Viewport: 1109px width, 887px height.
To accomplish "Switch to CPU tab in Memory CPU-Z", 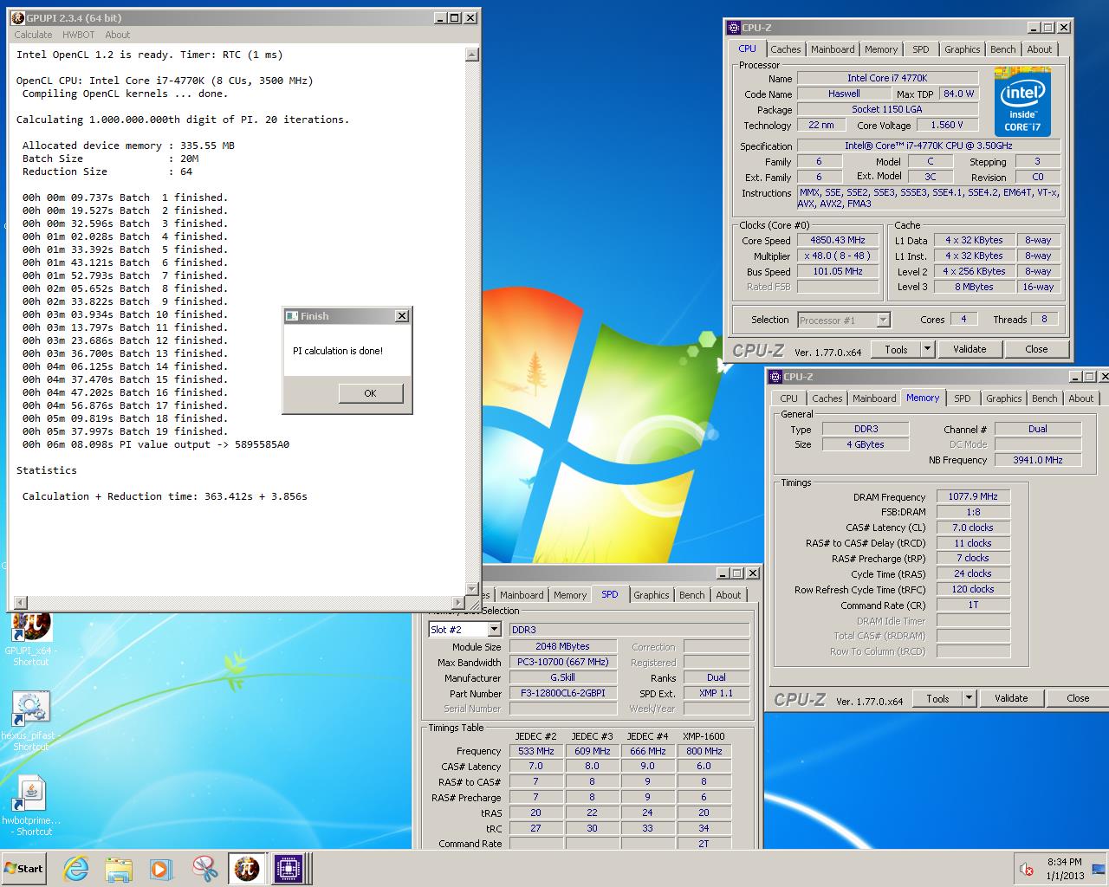I will [788, 398].
